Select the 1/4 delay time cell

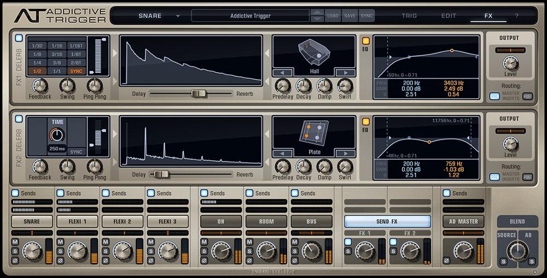(x=37, y=63)
